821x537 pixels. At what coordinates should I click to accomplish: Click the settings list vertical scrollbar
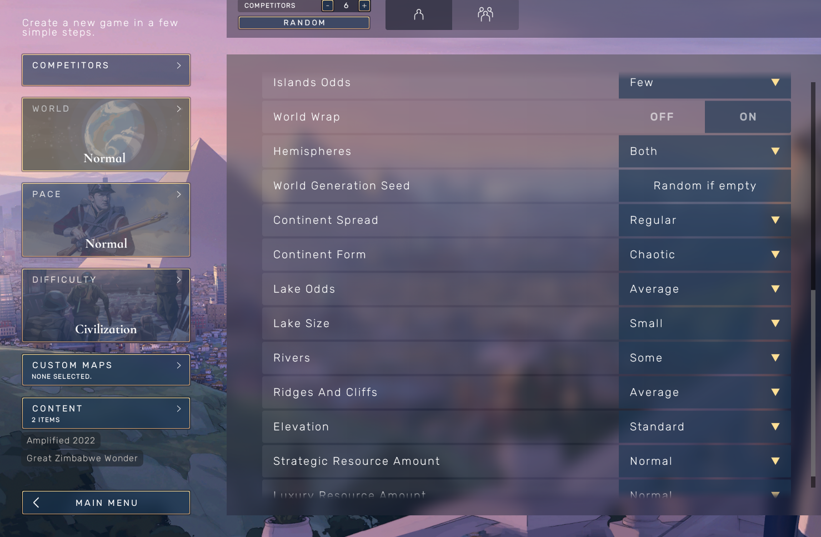point(813,278)
